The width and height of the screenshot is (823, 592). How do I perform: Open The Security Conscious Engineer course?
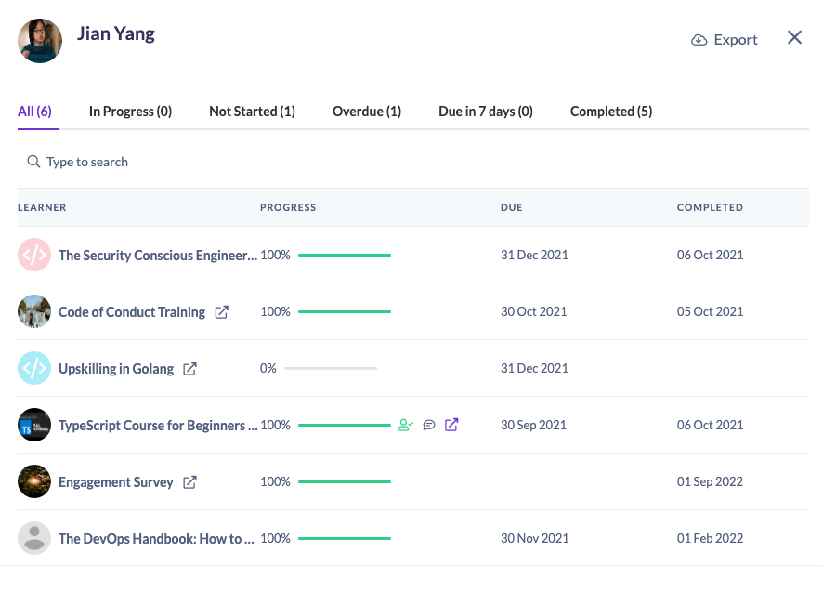click(x=158, y=255)
